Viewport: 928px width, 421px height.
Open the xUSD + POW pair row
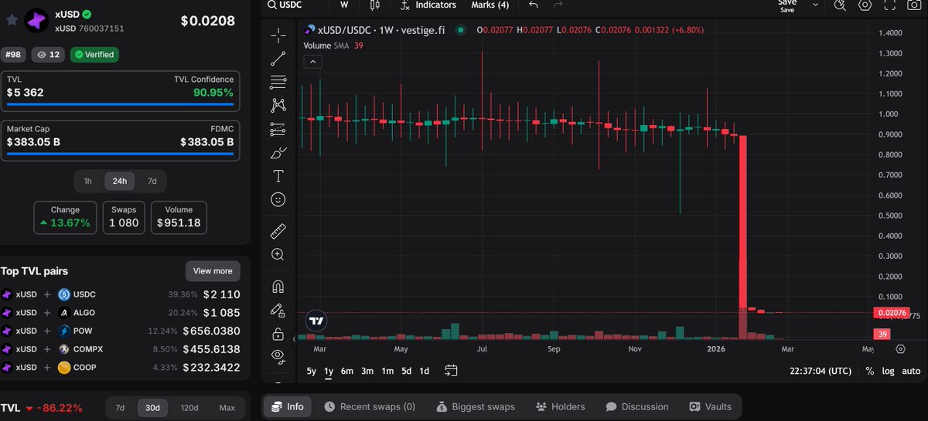click(121, 331)
